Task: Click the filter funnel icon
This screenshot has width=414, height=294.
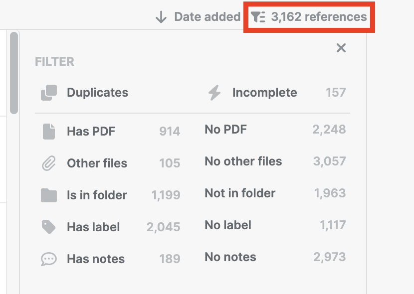Action: click(x=258, y=17)
